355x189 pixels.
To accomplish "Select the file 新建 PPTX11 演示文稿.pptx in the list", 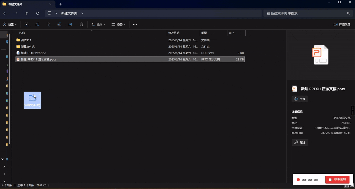I will pyautogui.click(x=38, y=59).
